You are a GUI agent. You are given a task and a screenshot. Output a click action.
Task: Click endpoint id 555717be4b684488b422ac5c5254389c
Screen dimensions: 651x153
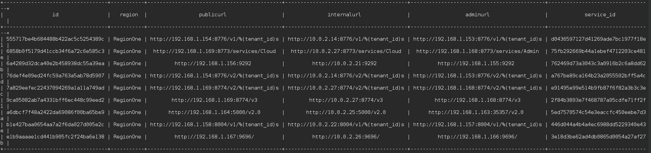[55, 39]
